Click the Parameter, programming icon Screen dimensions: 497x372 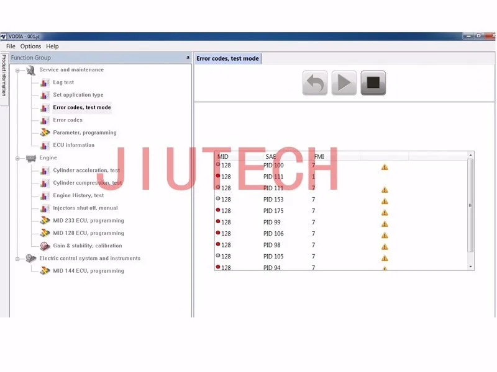point(45,133)
